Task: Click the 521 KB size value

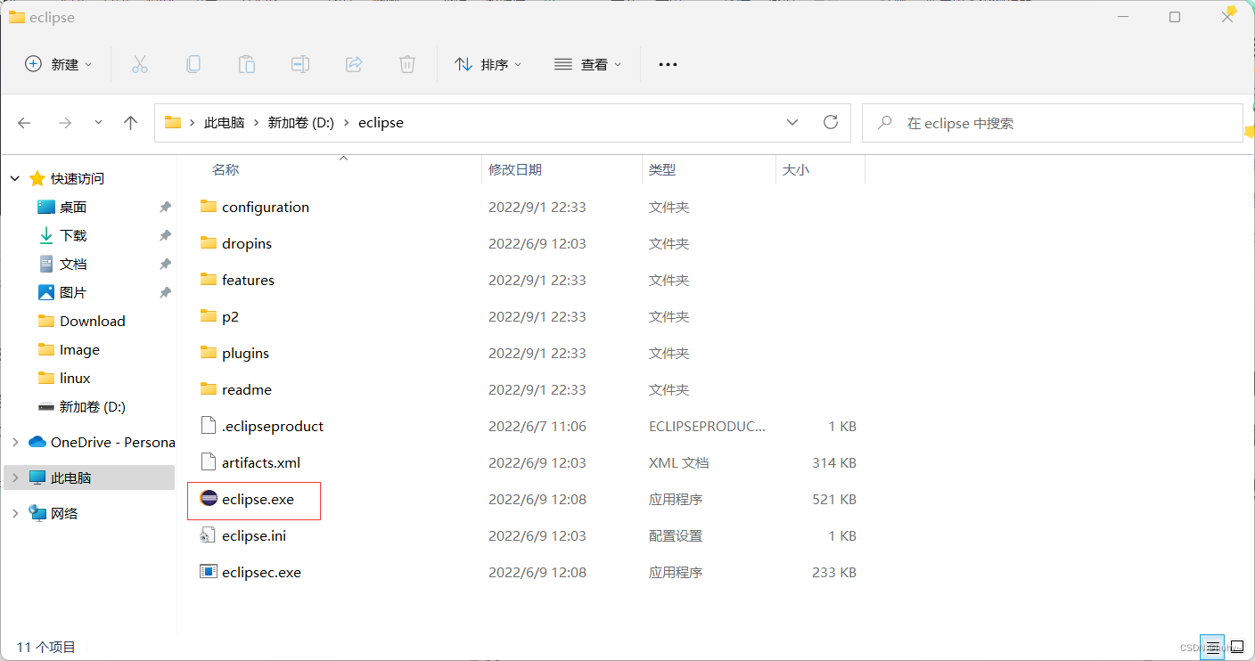Action: click(x=834, y=499)
